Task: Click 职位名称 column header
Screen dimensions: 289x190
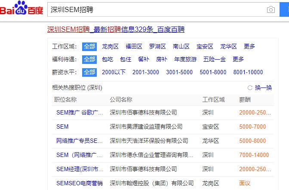Action: pyautogui.click(x=65, y=100)
